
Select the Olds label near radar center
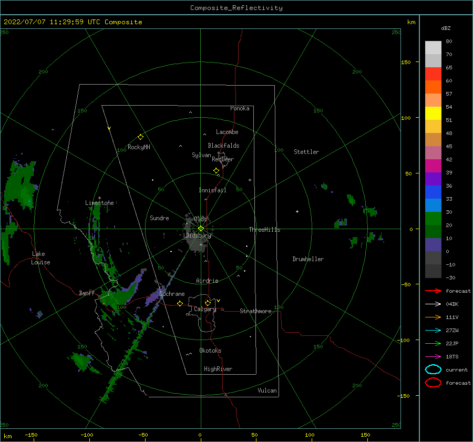pyautogui.click(x=200, y=219)
